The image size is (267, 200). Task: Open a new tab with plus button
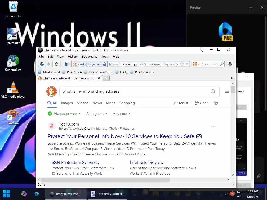[x=106, y=78]
